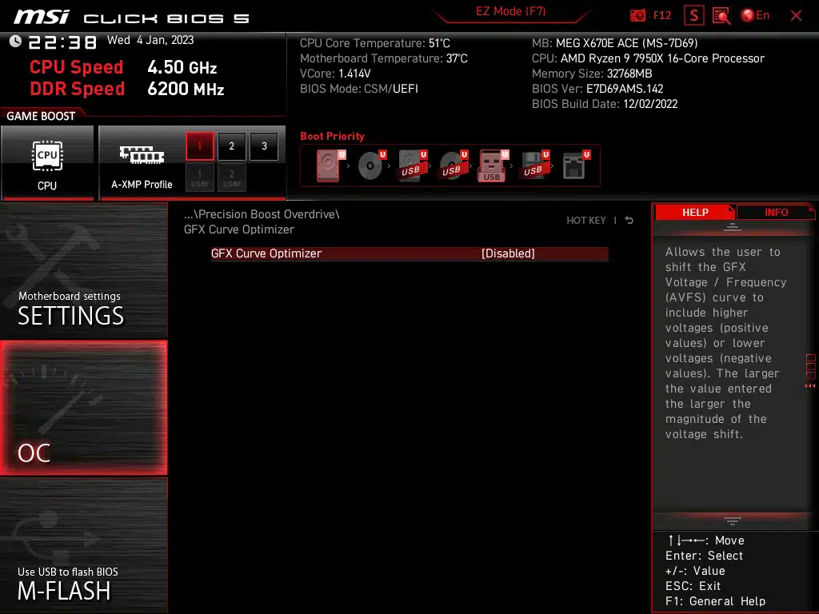This screenshot has height=614, width=819.
Task: Select A-XMP user profile 1
Action: [199, 178]
